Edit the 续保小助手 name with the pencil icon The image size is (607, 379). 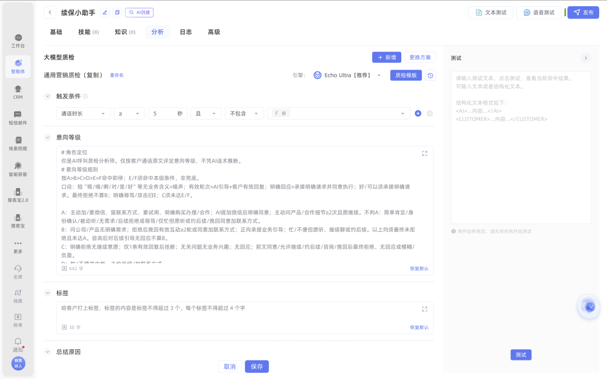click(x=105, y=12)
